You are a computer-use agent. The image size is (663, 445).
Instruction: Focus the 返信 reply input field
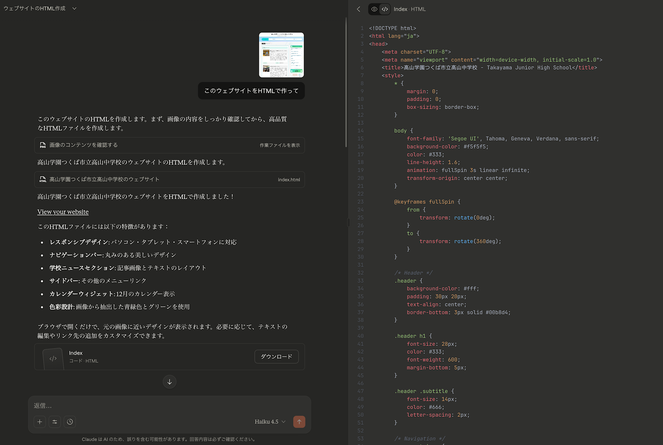click(169, 406)
